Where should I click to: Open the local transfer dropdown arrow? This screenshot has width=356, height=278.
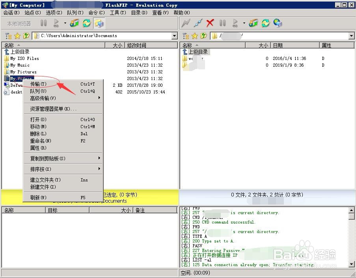pyautogui.click(x=65, y=23)
